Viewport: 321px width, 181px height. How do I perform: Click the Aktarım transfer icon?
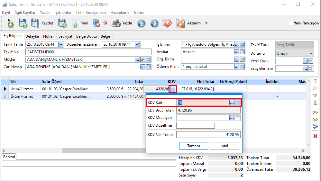point(181,23)
